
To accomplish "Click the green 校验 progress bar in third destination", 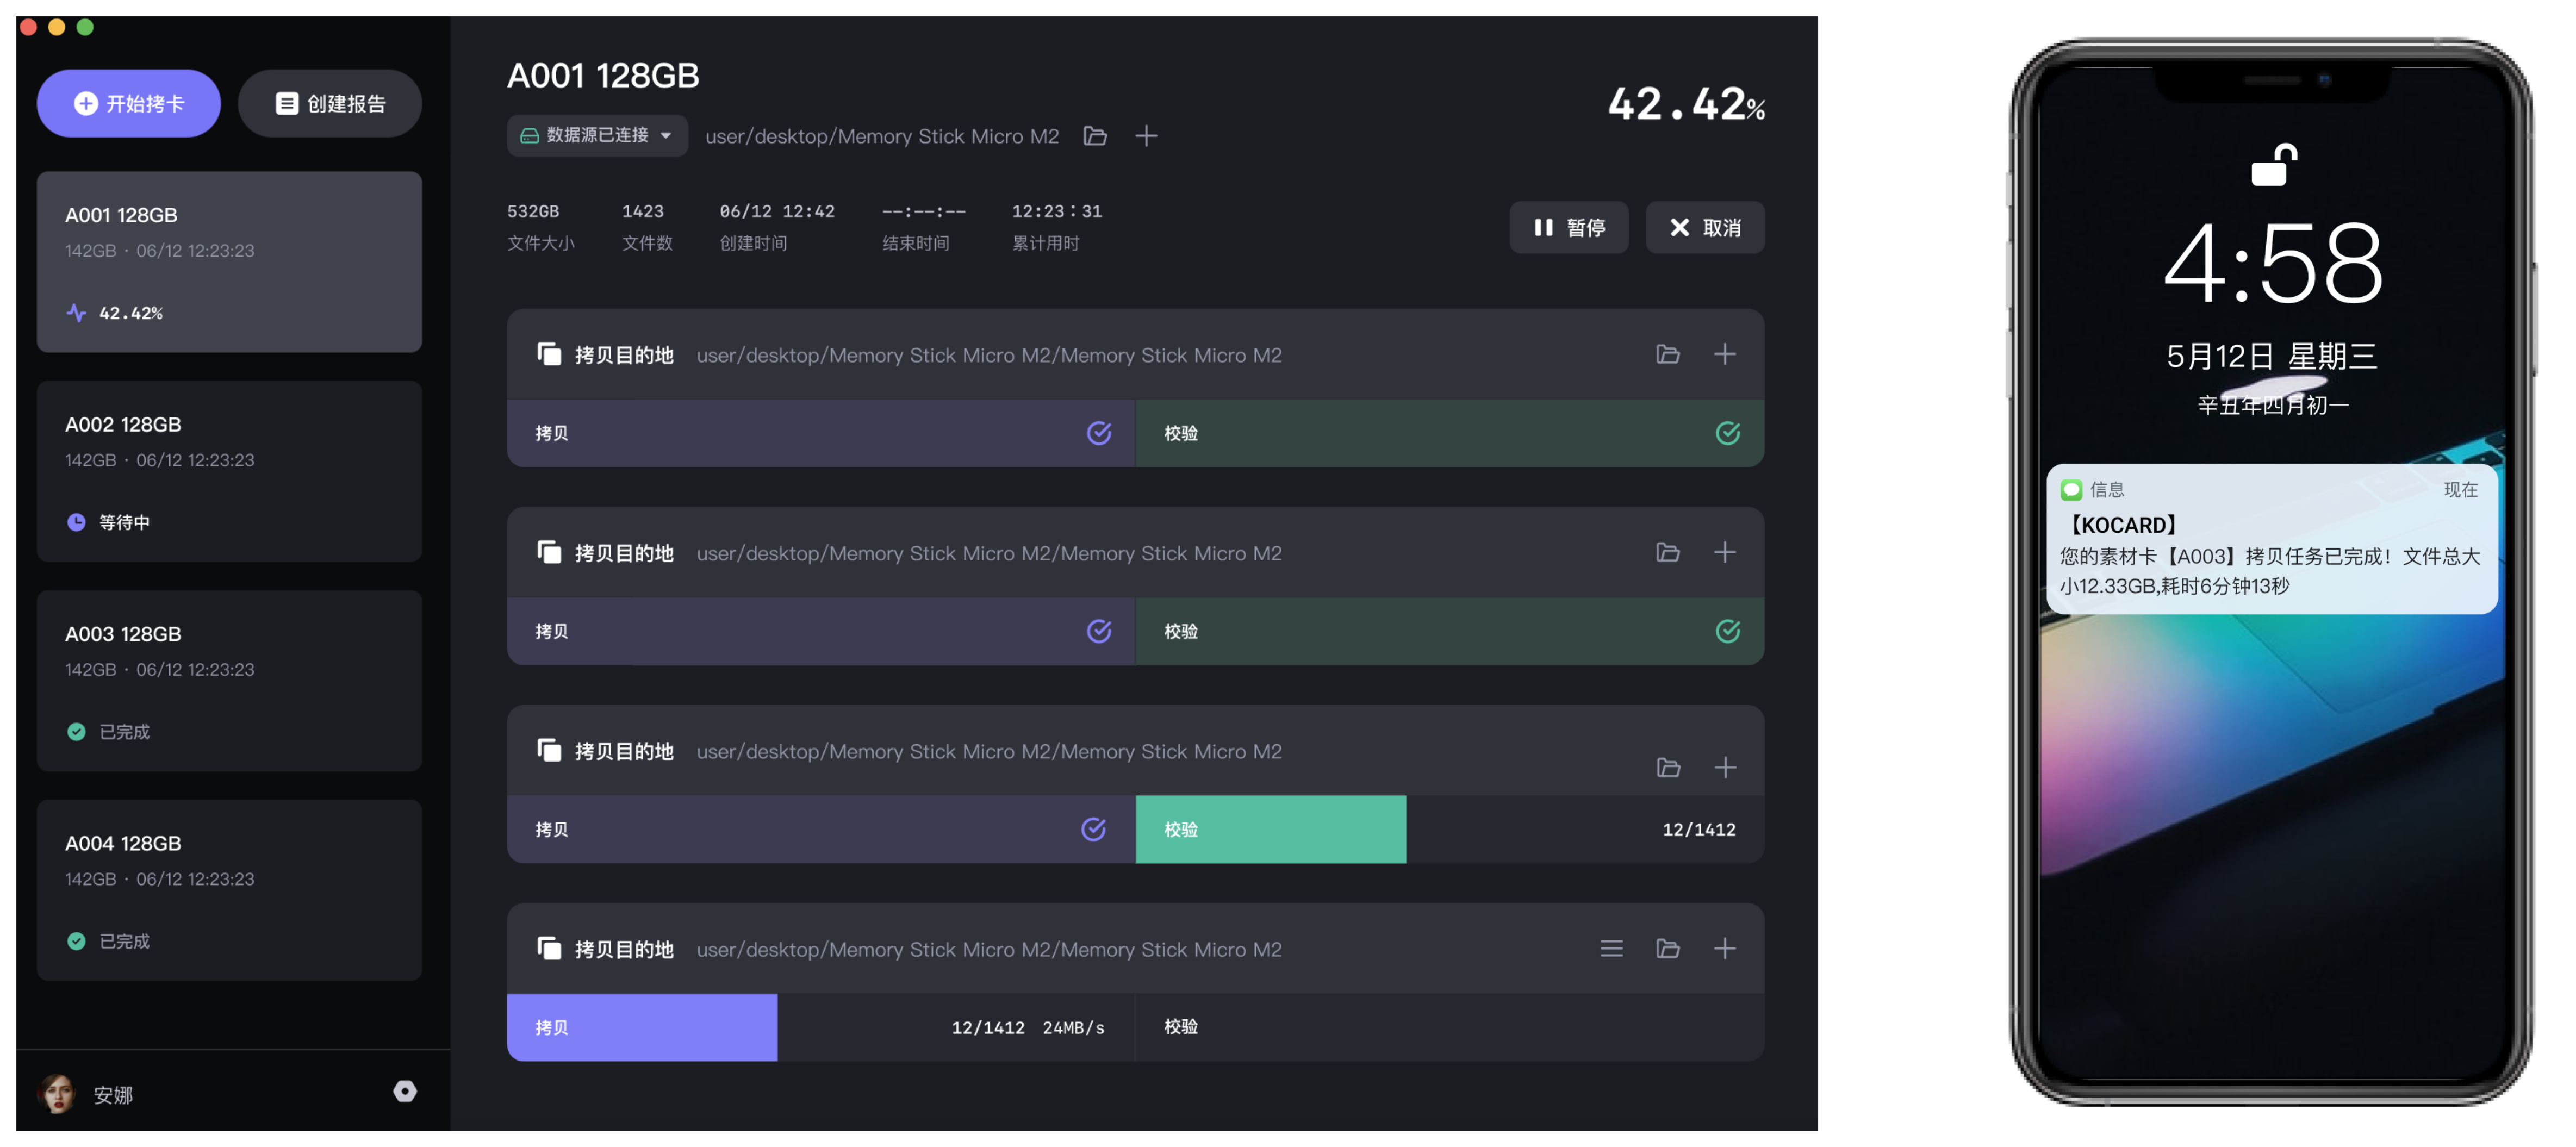I will (x=1270, y=829).
